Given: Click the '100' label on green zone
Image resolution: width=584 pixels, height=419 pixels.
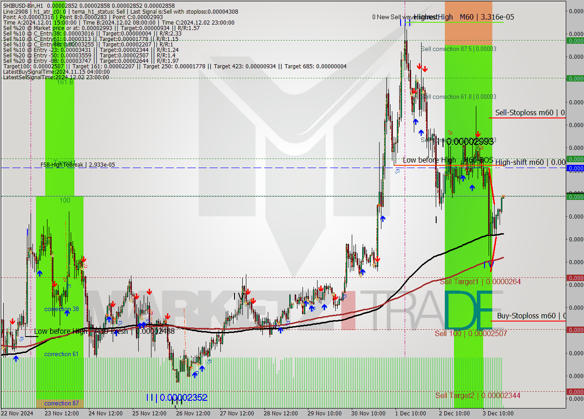Looking at the screenshot, I should [65, 200].
